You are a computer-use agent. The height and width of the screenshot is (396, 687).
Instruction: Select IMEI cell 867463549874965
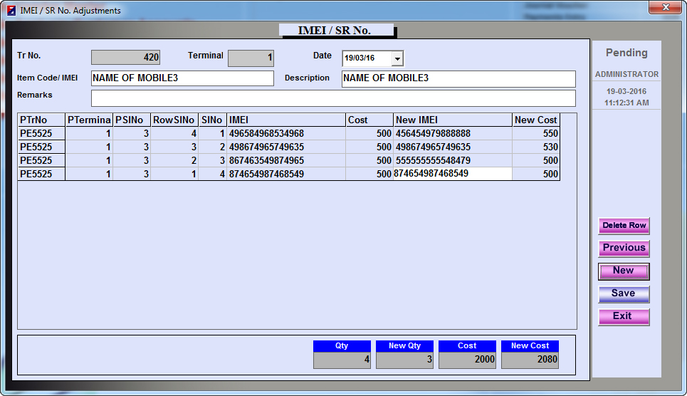[x=286, y=160]
